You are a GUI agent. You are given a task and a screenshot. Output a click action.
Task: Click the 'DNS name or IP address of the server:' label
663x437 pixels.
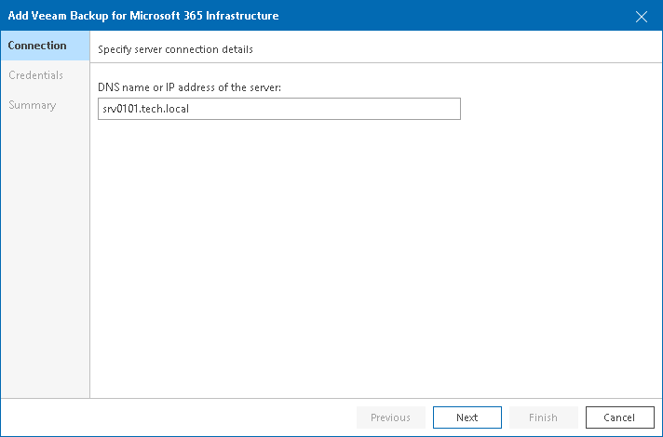[189, 87]
